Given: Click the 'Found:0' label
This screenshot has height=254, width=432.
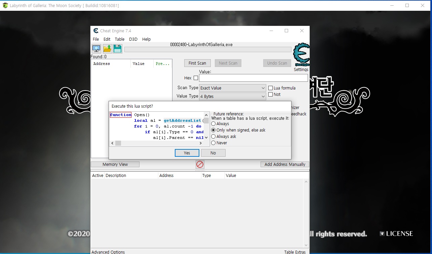Looking at the screenshot, I should pos(99,57).
